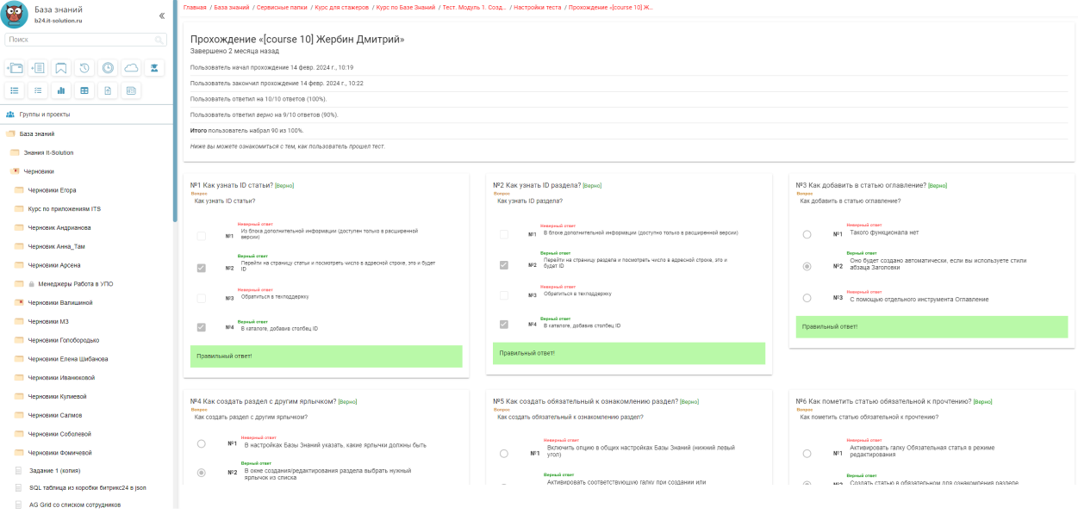Select radio Такого функционала нет
The width and height of the screenshot is (1078, 514).
(807, 234)
